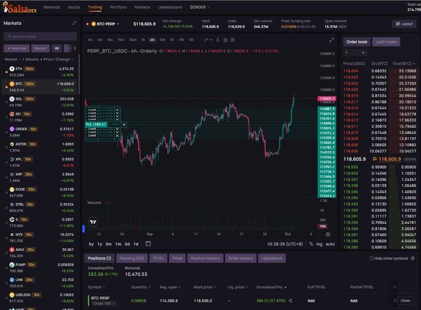Click the fullscreen chart expand icon
Screen dimensions: 421x310
(x=332, y=40)
